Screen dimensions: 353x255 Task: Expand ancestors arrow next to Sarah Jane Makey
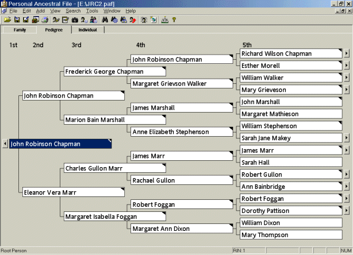tap(346, 138)
